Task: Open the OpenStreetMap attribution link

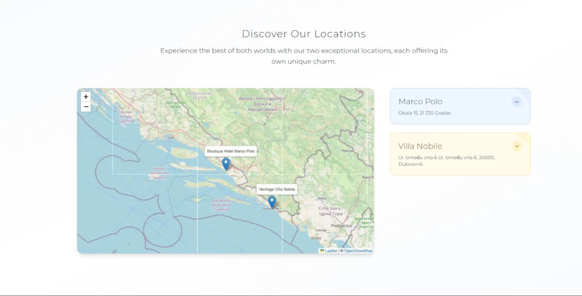Action: (358, 251)
